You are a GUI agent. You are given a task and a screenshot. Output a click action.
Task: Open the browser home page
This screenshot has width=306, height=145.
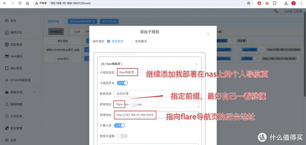pos(27,3)
